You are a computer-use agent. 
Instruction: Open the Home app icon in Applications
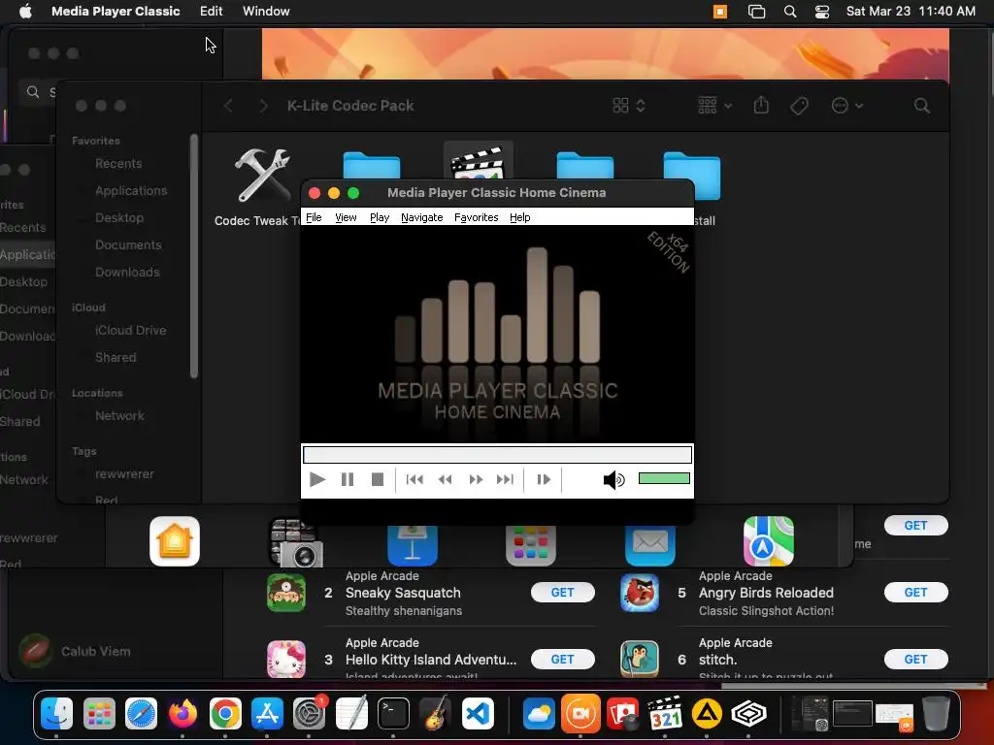(x=175, y=541)
